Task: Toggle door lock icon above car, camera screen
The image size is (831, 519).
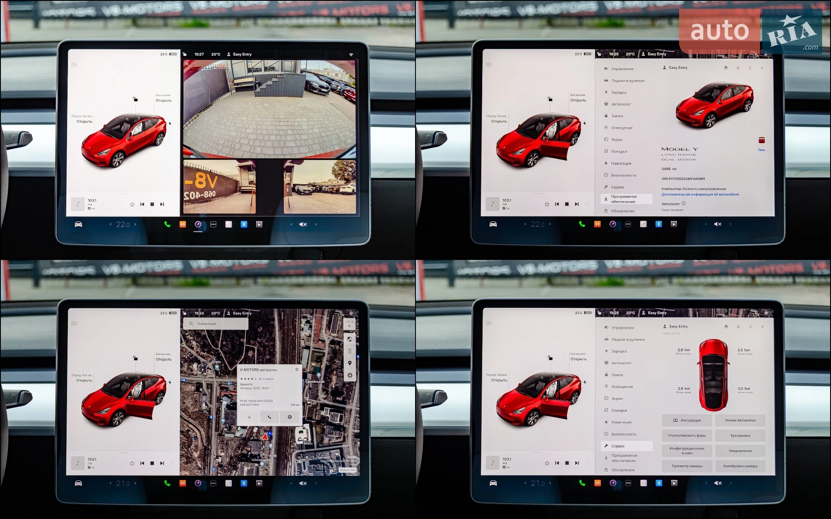Action: coord(135,99)
